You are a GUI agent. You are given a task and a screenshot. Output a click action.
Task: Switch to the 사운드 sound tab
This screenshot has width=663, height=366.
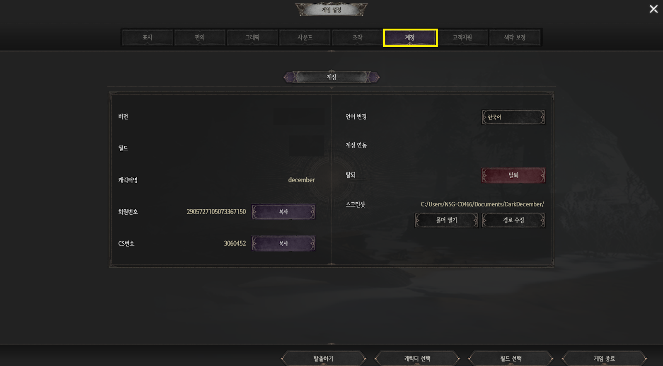click(x=305, y=37)
